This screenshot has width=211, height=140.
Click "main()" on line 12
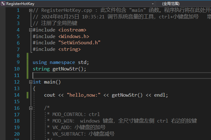coord(52,82)
